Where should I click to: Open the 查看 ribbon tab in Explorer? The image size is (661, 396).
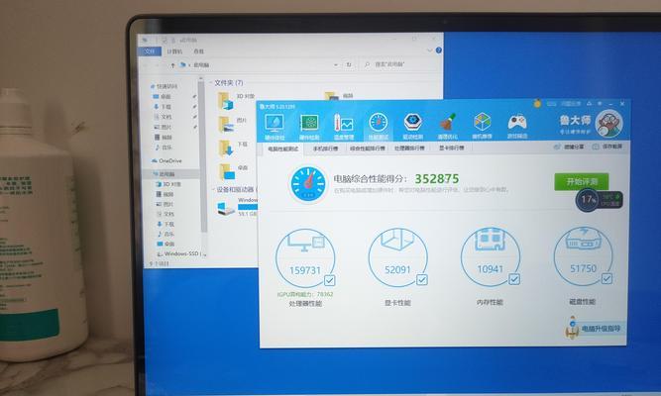click(198, 51)
